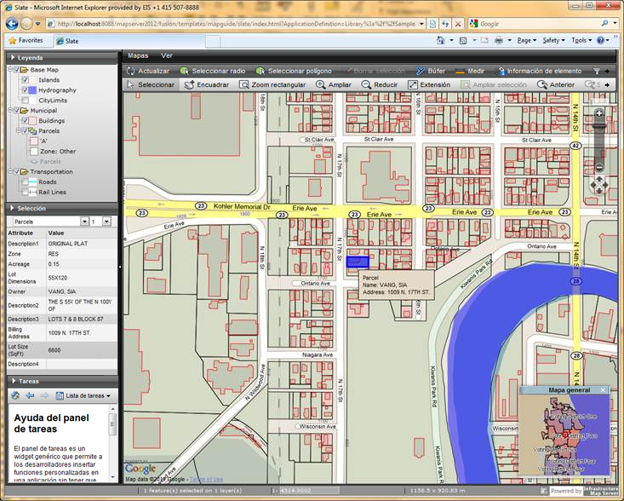Collapse the Municipal tree node
This screenshot has height=501, width=624.
click(x=10, y=111)
